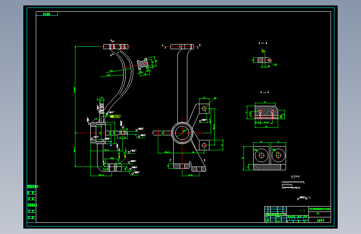Click the lower mounting hole on the front view bracket
Image resolution: width=361 pixels, height=234 pixels.
(x=204, y=145)
